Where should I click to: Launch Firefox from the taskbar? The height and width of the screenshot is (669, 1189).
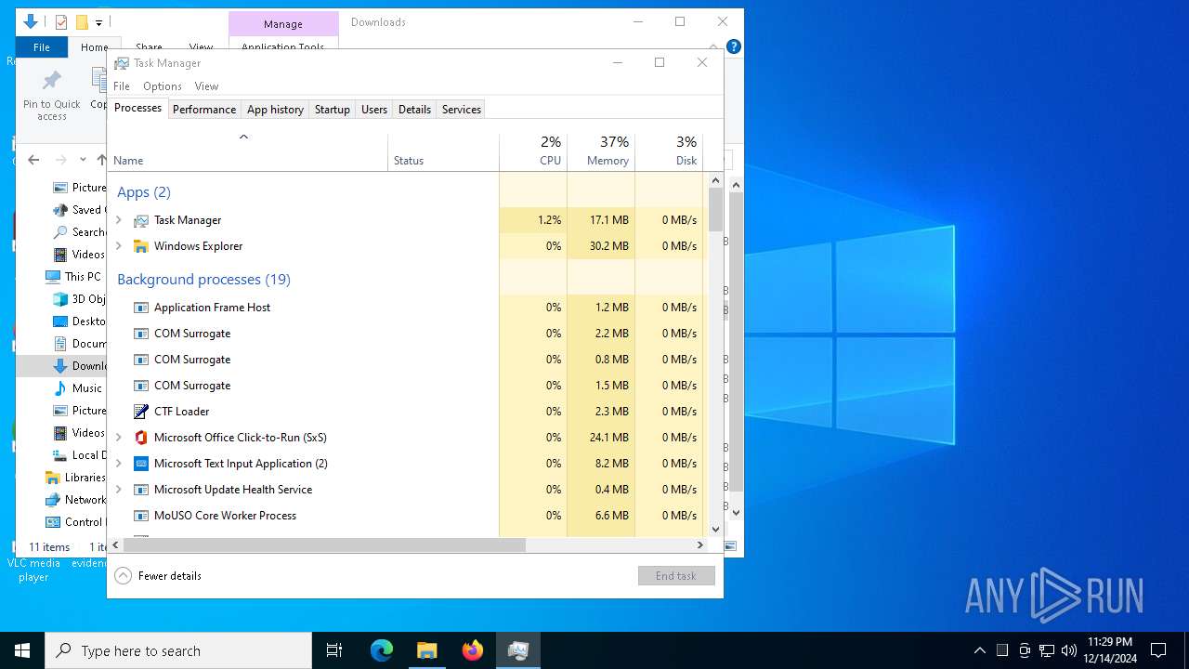point(473,650)
